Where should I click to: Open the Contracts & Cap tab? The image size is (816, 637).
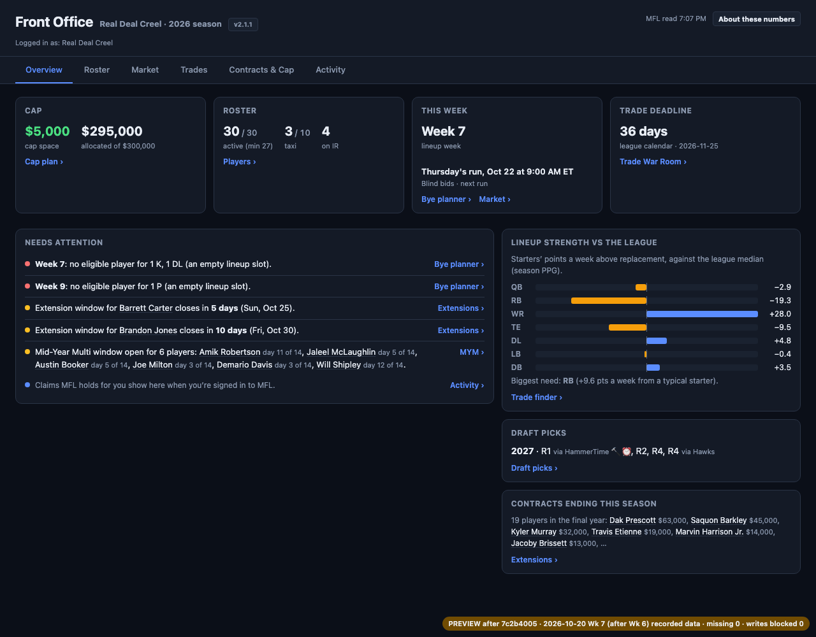[x=261, y=70]
